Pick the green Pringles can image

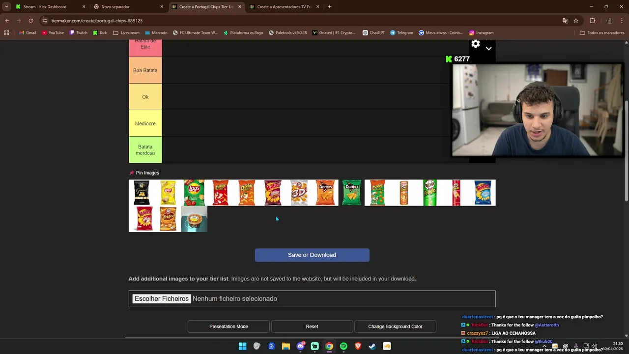[x=430, y=193]
